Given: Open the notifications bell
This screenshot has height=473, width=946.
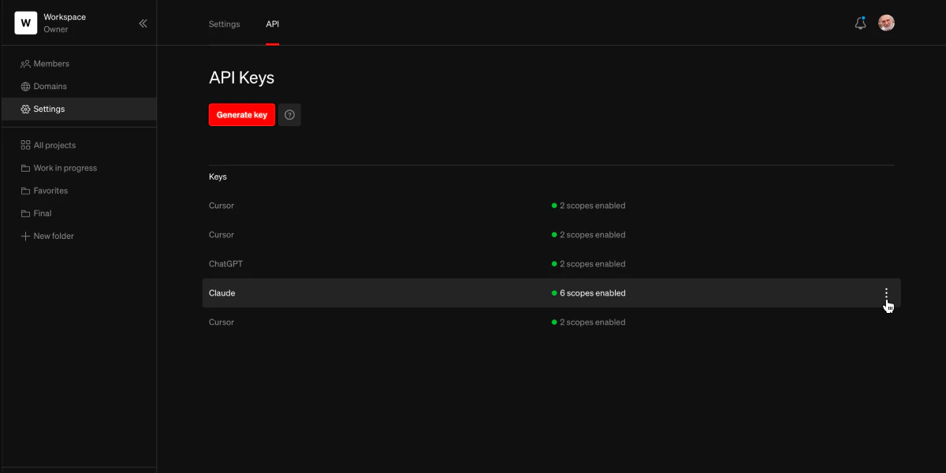Looking at the screenshot, I should [x=860, y=24].
